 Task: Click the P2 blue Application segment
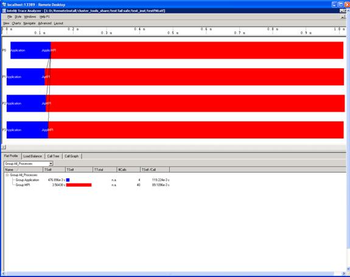26,103
